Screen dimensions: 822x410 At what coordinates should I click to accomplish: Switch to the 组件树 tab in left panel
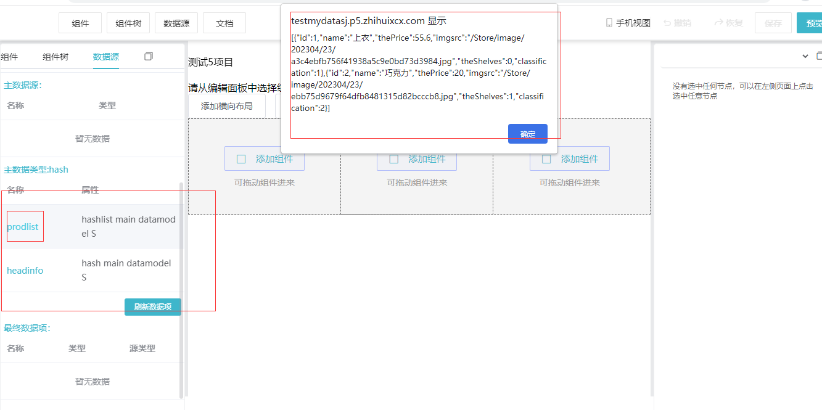point(55,57)
